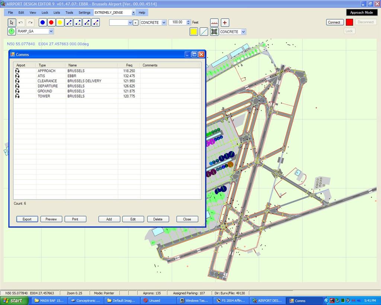Open the Tools menu

[x=69, y=13]
